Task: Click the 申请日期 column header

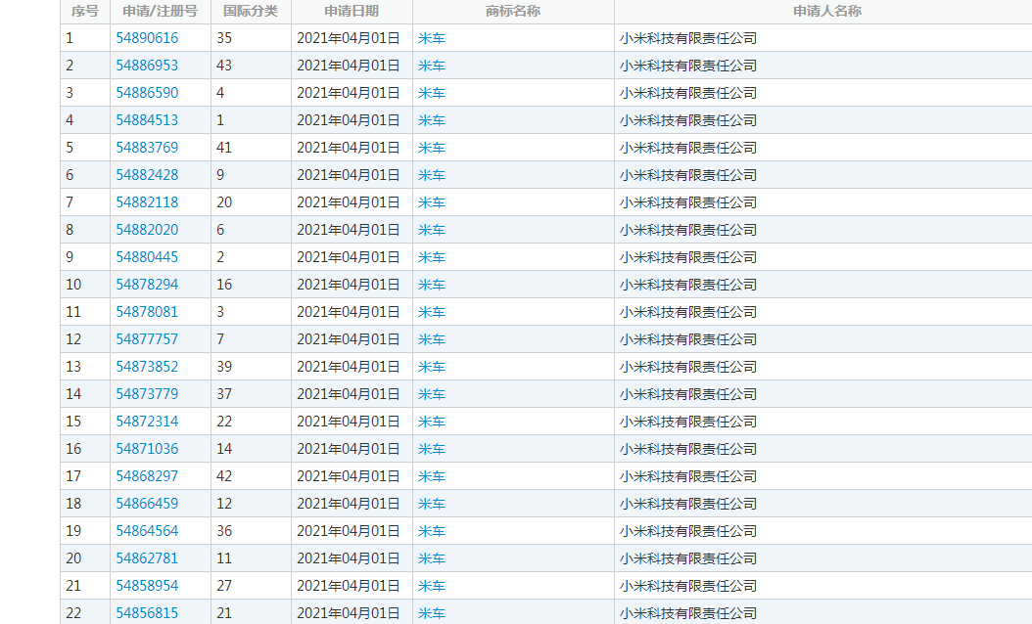Action: (352, 12)
